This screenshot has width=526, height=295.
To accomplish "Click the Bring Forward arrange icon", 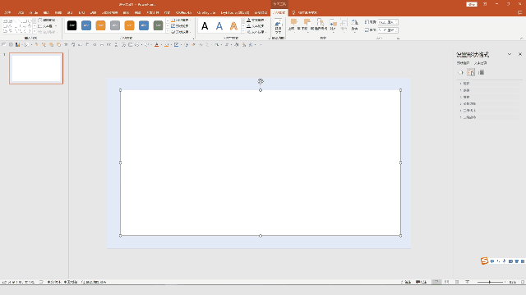I will (294, 25).
